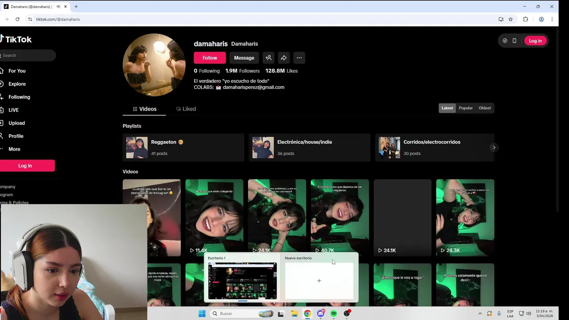This screenshot has height=320, width=569.
Task: Open the video with 40.7K views
Action: click(340, 218)
